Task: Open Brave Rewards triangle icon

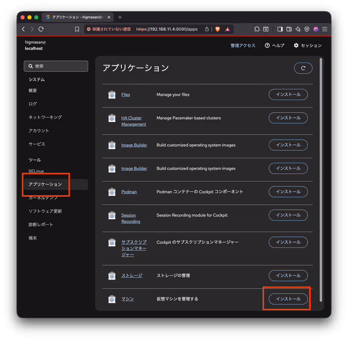Action: (x=228, y=29)
